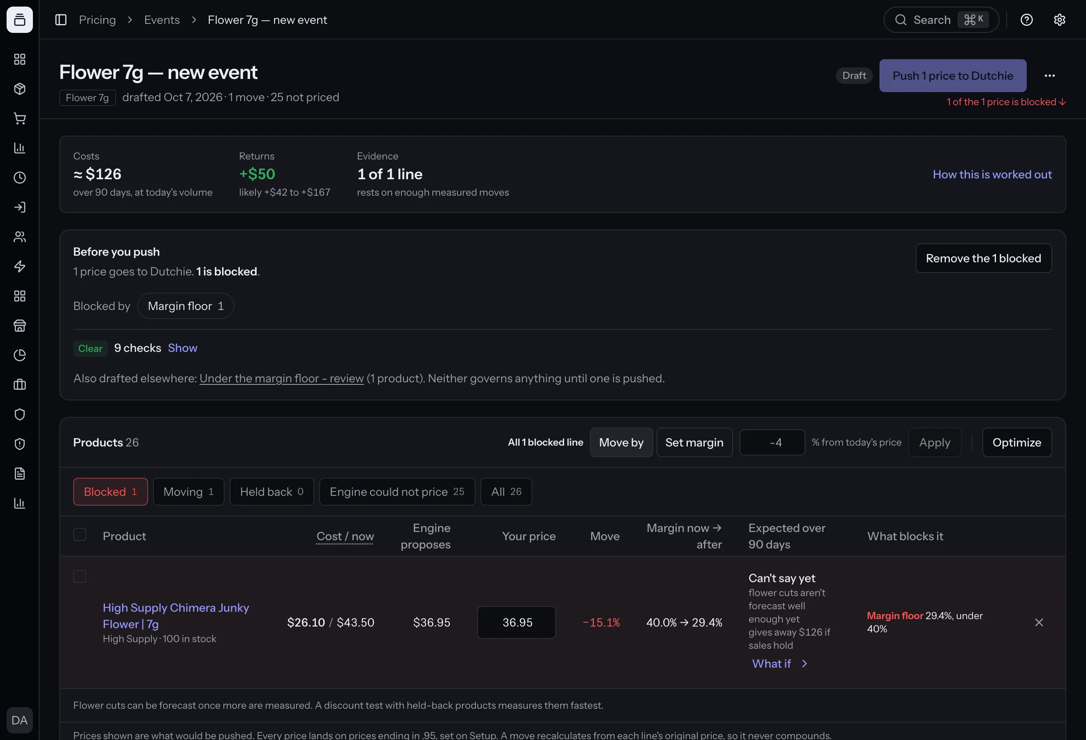Open the settings gear icon
Screen dimensions: 1086x740
[x=1059, y=20]
